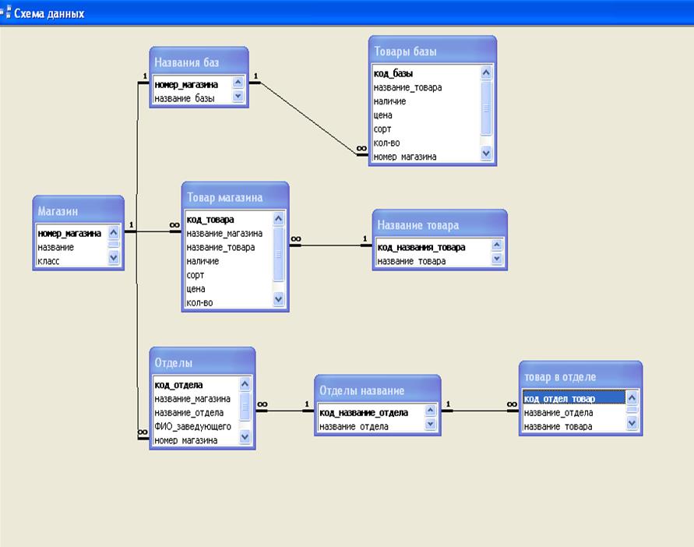Click scroll-up arrow in Названия баз table
694x547 pixels.
click(238, 83)
